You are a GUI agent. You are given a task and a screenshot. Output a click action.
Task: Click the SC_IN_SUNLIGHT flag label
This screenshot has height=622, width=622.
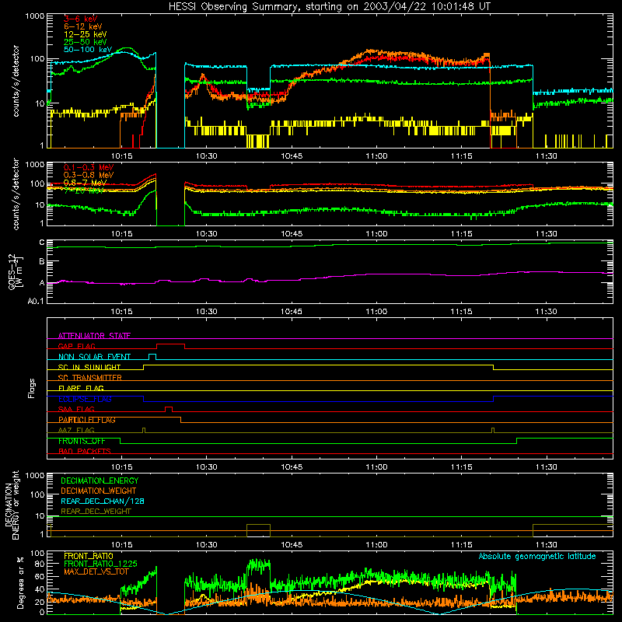pos(89,367)
